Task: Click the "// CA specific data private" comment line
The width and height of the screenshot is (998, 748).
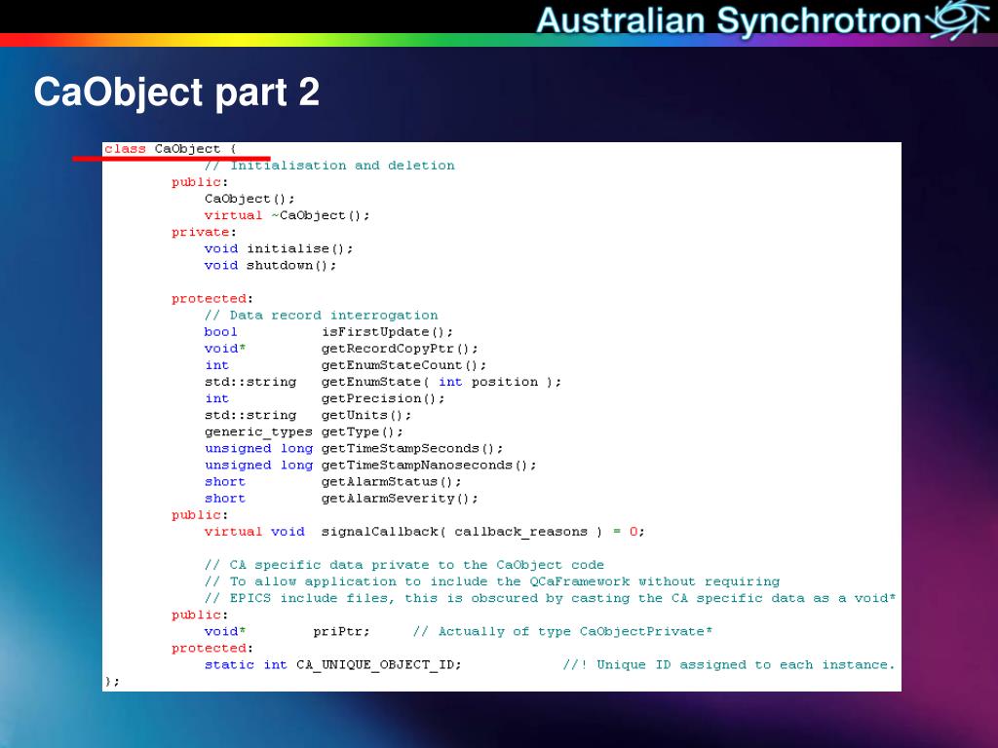Action: [x=404, y=565]
